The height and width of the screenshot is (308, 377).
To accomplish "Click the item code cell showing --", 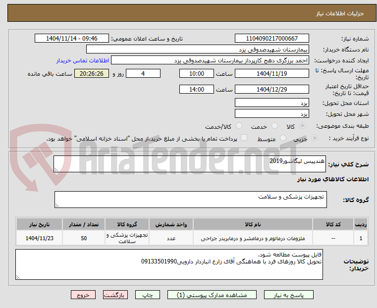I will [333, 238].
